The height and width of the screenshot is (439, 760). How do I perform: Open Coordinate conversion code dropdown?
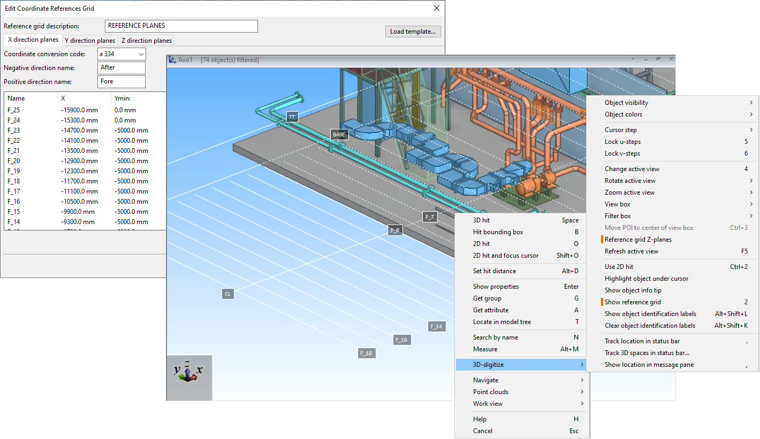(141, 54)
